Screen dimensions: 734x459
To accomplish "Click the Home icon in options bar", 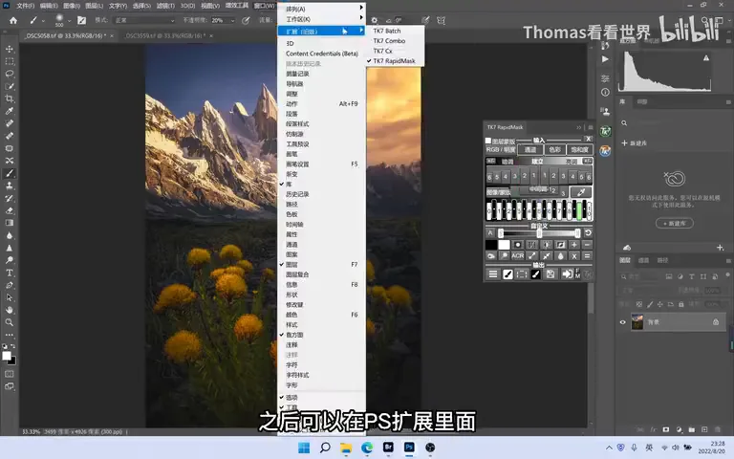I will pos(13,20).
